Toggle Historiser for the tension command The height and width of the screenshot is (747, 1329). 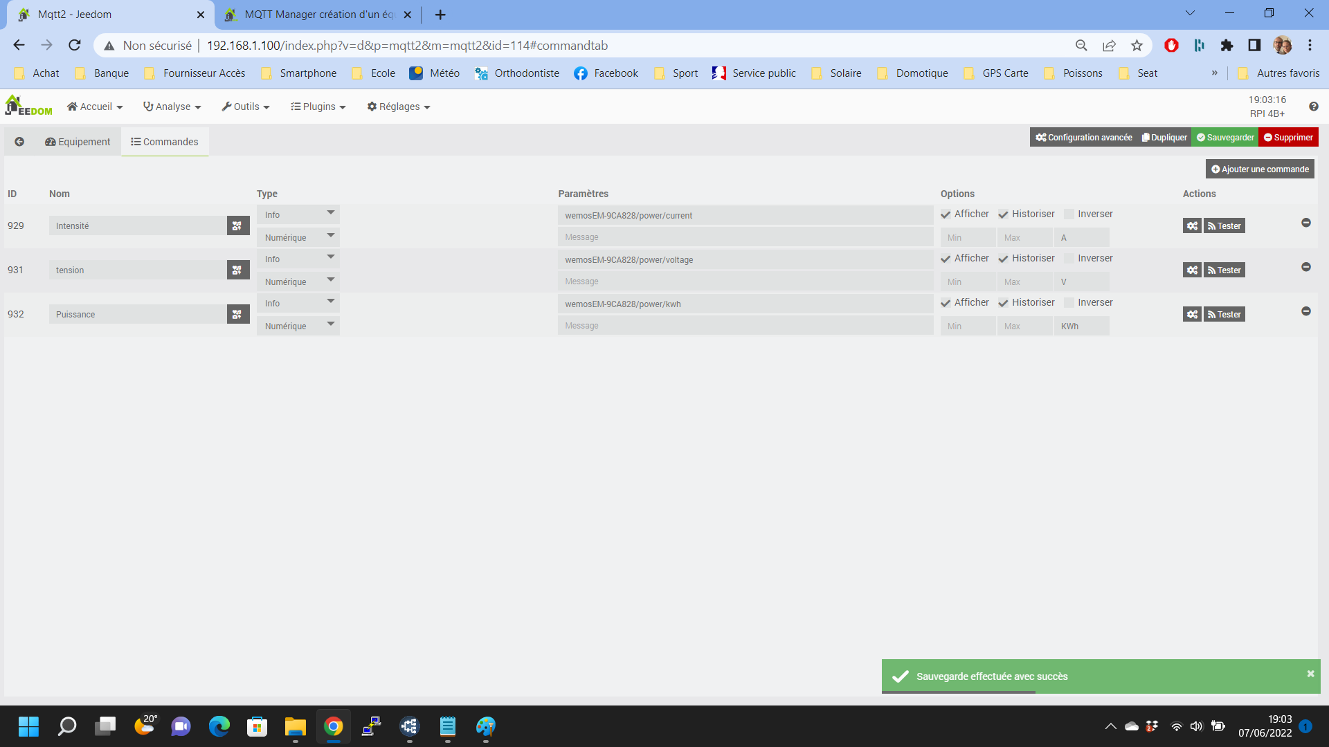click(x=1003, y=259)
